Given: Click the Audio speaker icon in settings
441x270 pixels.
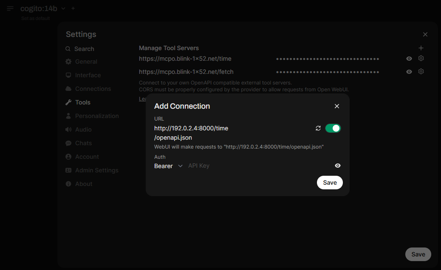Looking at the screenshot, I should [68, 129].
